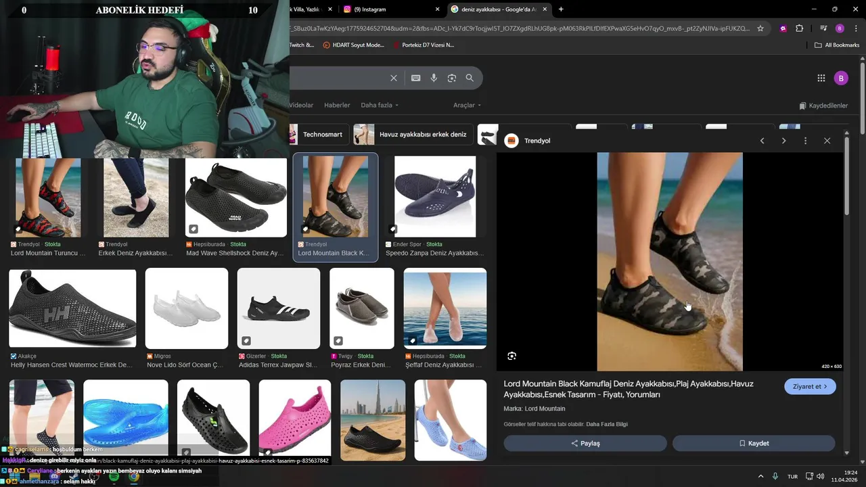The width and height of the screenshot is (866, 487).
Task: Search inside image with Lens icon
Action: click(x=512, y=356)
